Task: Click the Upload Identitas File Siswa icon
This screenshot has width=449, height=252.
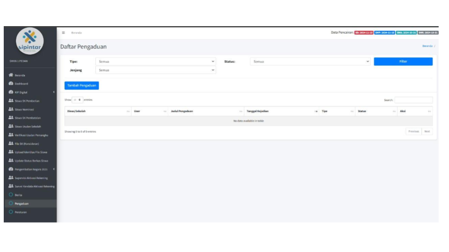Action: (11, 152)
